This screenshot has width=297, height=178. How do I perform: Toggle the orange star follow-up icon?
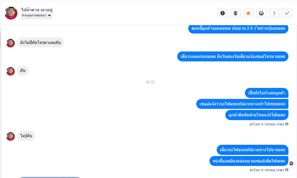point(248,13)
